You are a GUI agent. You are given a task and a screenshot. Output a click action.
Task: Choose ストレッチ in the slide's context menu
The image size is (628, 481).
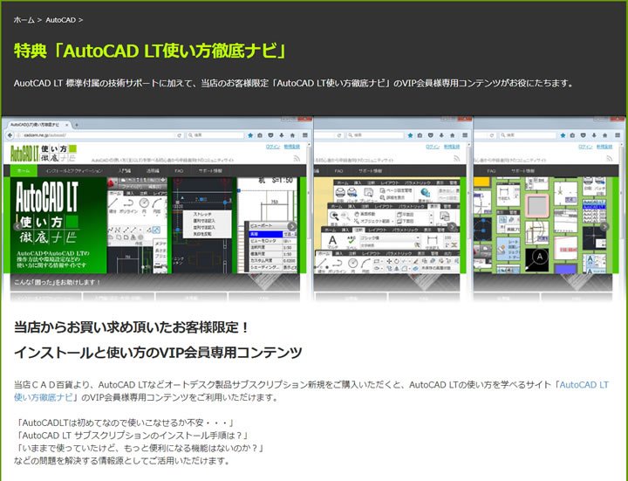pyautogui.click(x=202, y=215)
